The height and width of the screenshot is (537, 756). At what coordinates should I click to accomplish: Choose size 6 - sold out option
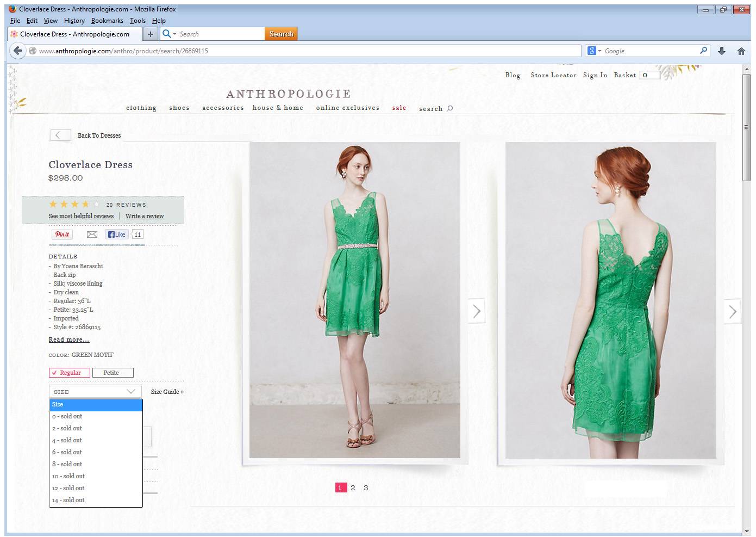(x=96, y=452)
